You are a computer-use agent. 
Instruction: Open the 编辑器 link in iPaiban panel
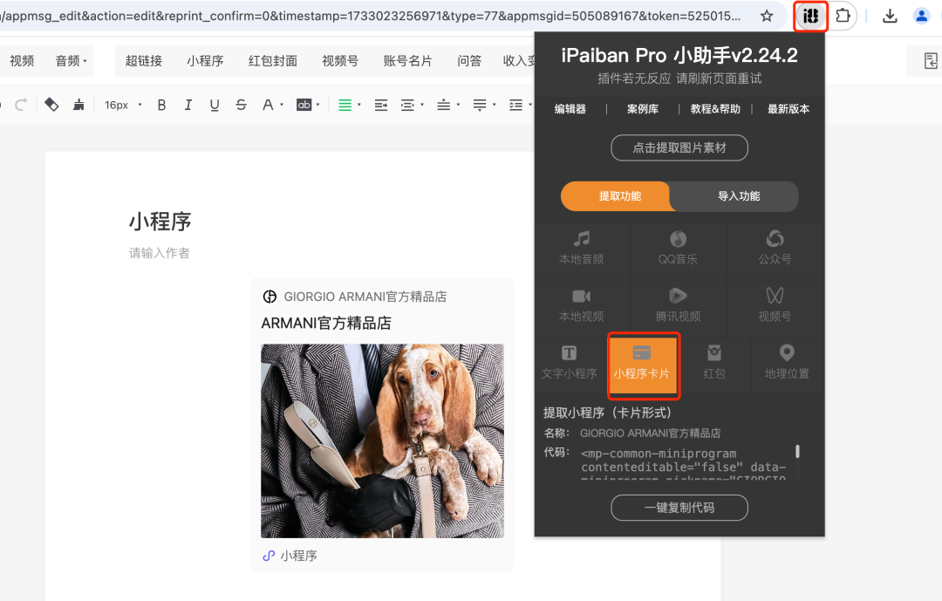tap(570, 109)
